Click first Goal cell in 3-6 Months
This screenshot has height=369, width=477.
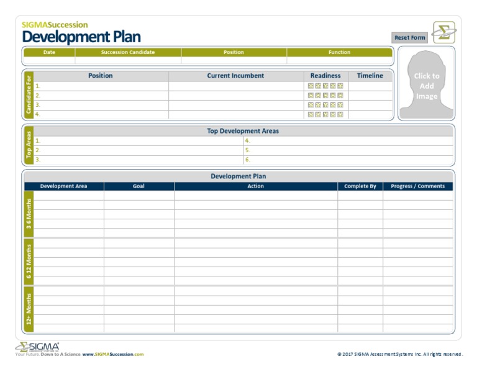click(x=139, y=195)
